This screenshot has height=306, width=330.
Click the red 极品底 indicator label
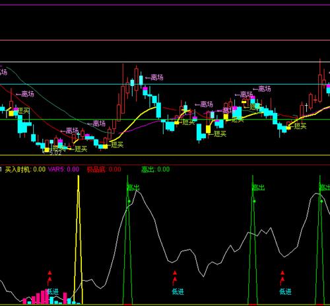tap(104, 169)
